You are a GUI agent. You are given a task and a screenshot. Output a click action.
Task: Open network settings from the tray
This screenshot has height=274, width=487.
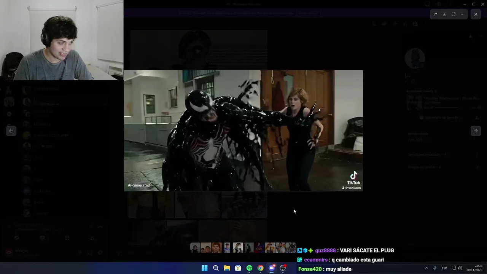point(454,268)
